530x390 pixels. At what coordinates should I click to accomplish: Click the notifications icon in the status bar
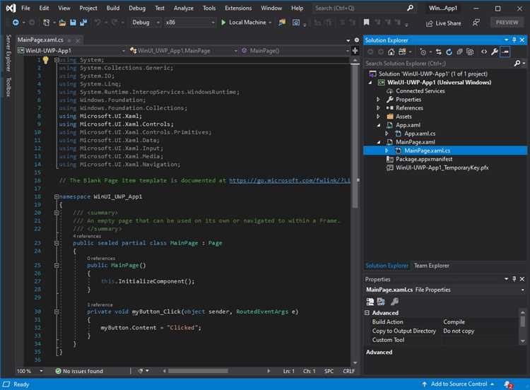pyautogui.click(x=508, y=384)
